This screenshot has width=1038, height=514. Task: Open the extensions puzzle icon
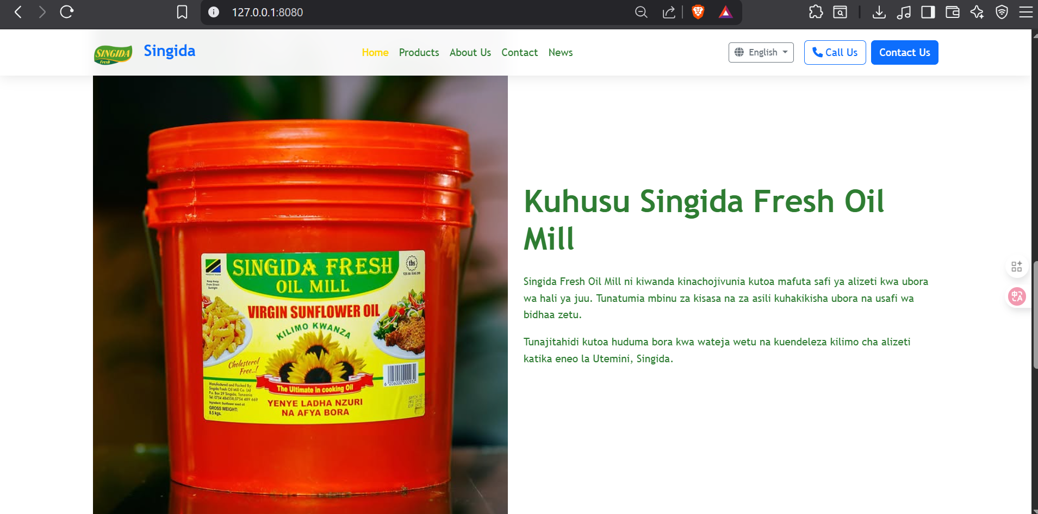(x=816, y=12)
